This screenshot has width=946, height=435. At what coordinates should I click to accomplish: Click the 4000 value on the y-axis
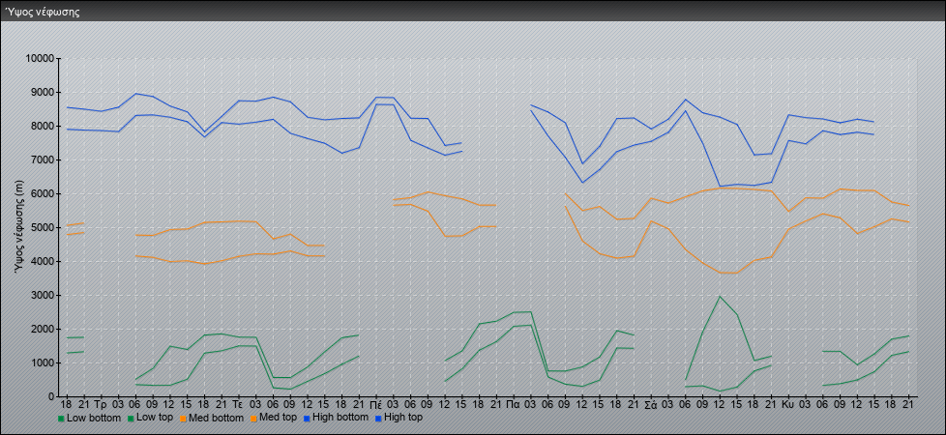43,261
